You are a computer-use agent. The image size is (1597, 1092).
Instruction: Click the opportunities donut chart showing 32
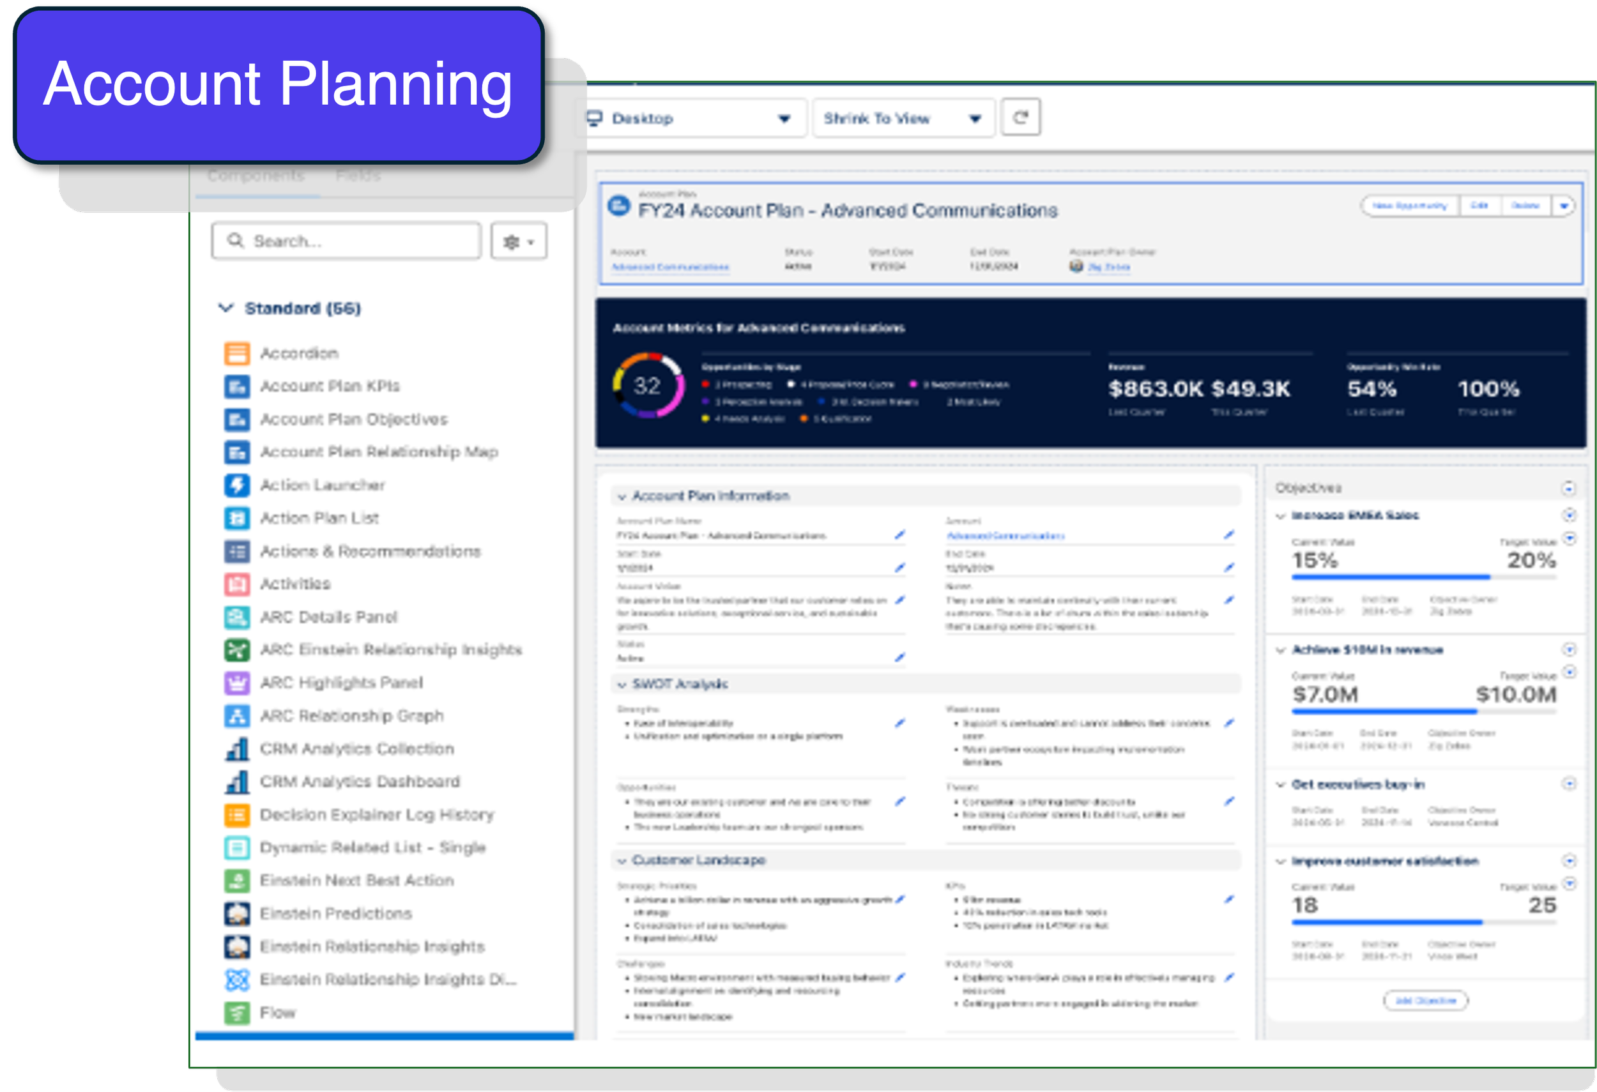tap(648, 386)
